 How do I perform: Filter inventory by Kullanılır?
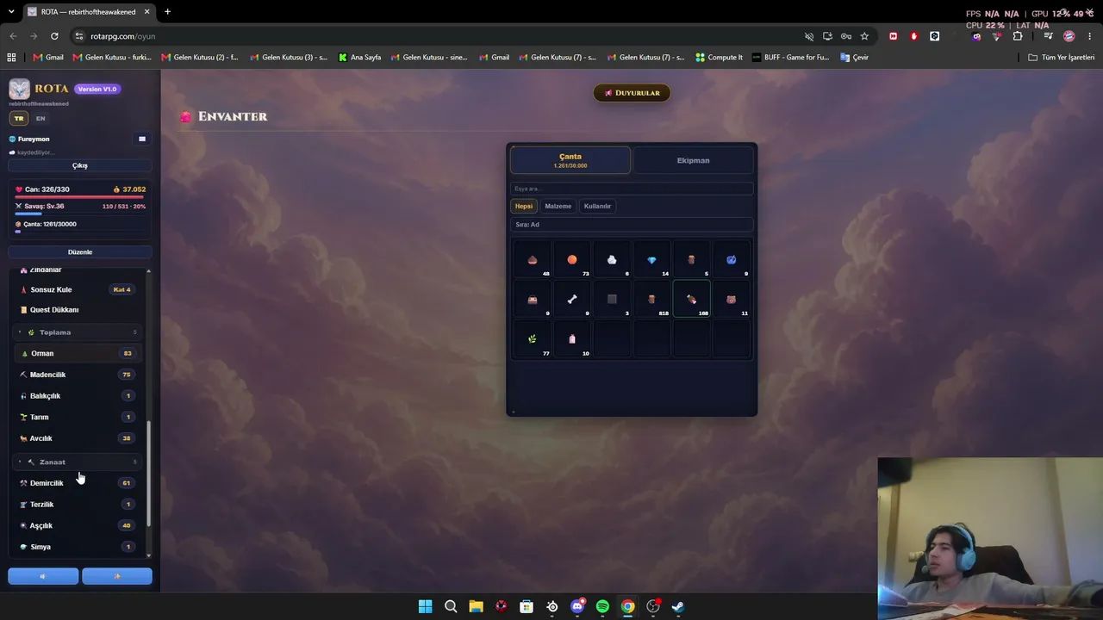click(597, 206)
